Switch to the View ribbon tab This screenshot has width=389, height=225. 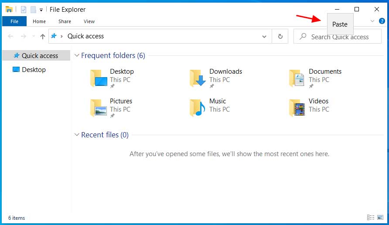(89, 21)
